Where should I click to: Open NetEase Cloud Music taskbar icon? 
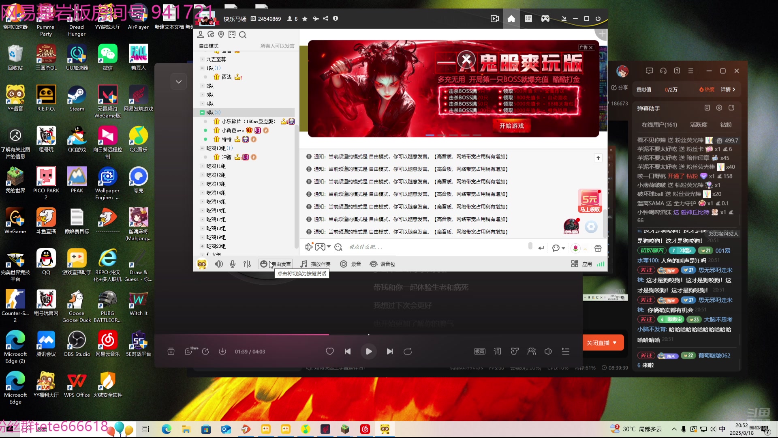pos(365,429)
